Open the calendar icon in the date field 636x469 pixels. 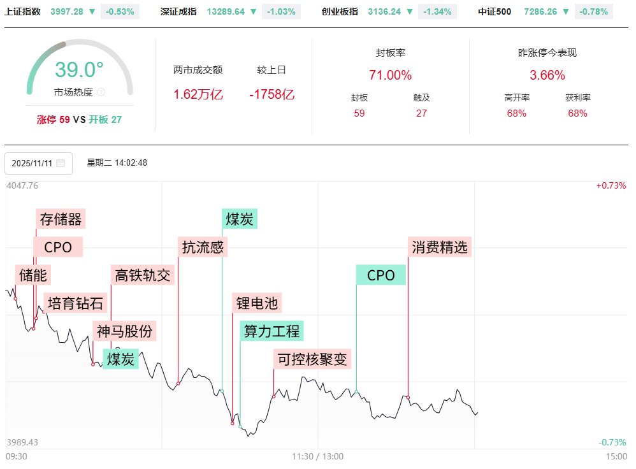[61, 163]
